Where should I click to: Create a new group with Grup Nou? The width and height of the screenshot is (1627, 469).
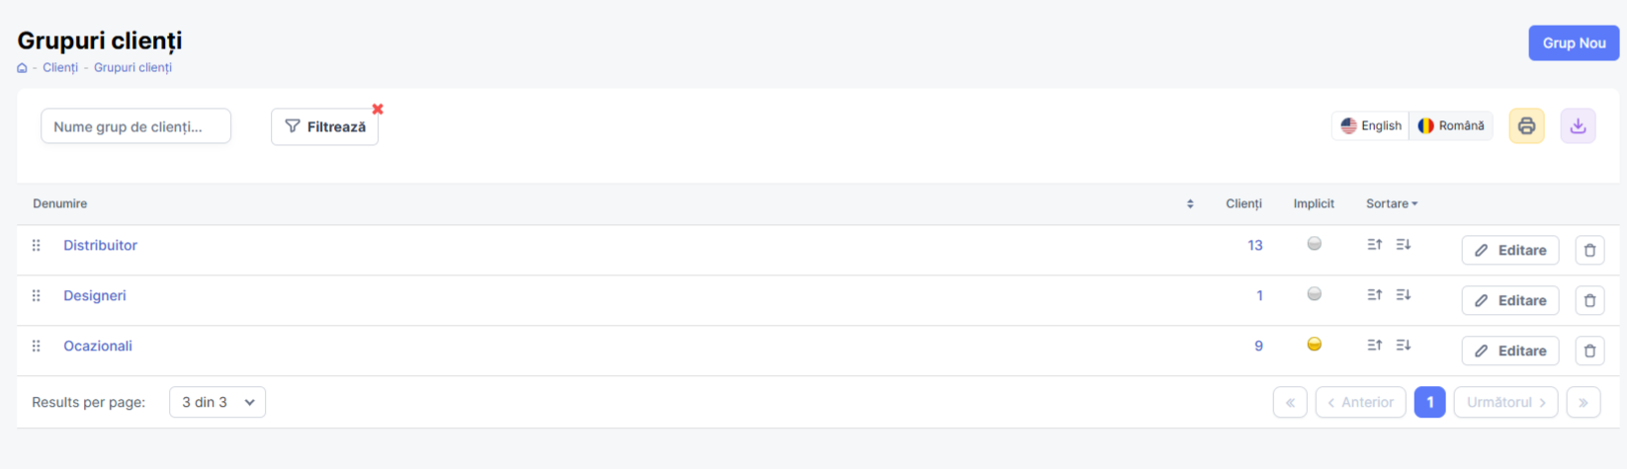click(1574, 42)
